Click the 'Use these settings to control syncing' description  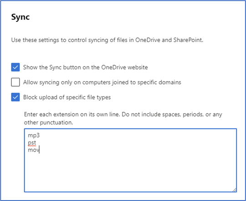coord(107,40)
